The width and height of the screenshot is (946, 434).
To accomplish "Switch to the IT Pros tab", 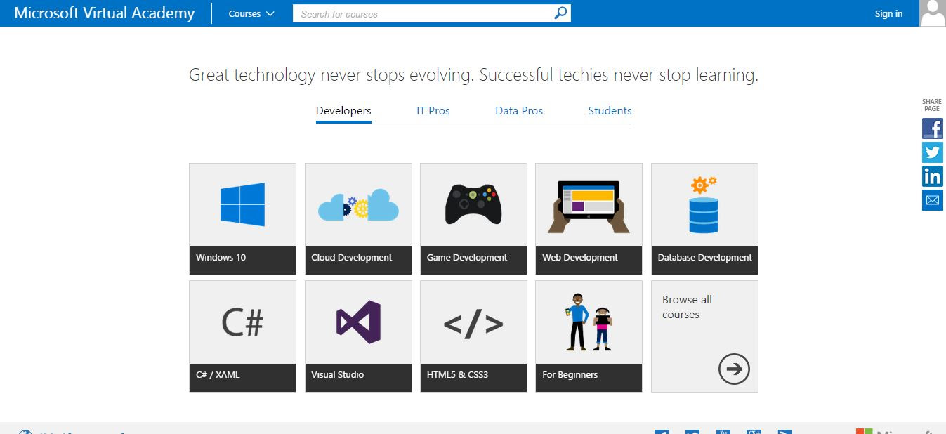I will point(433,110).
